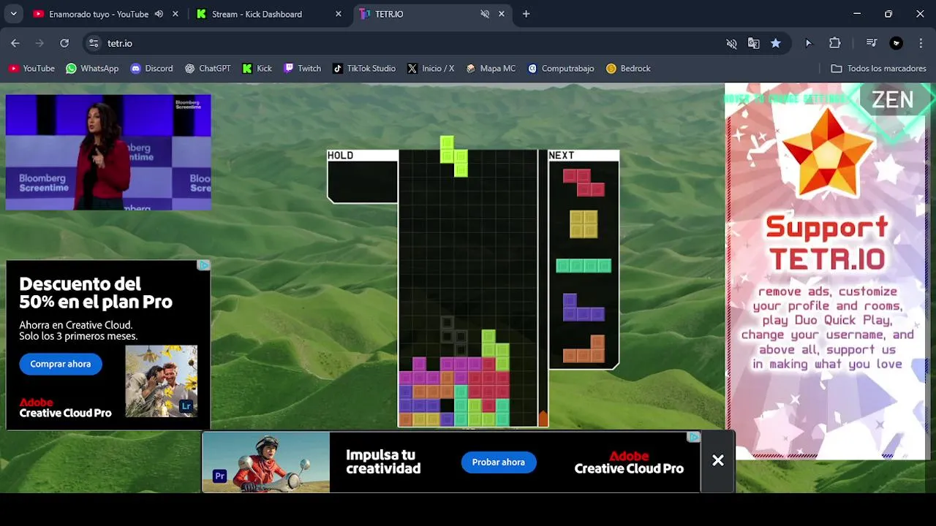Click the Probar ahora button
This screenshot has width=936, height=526.
(x=499, y=462)
